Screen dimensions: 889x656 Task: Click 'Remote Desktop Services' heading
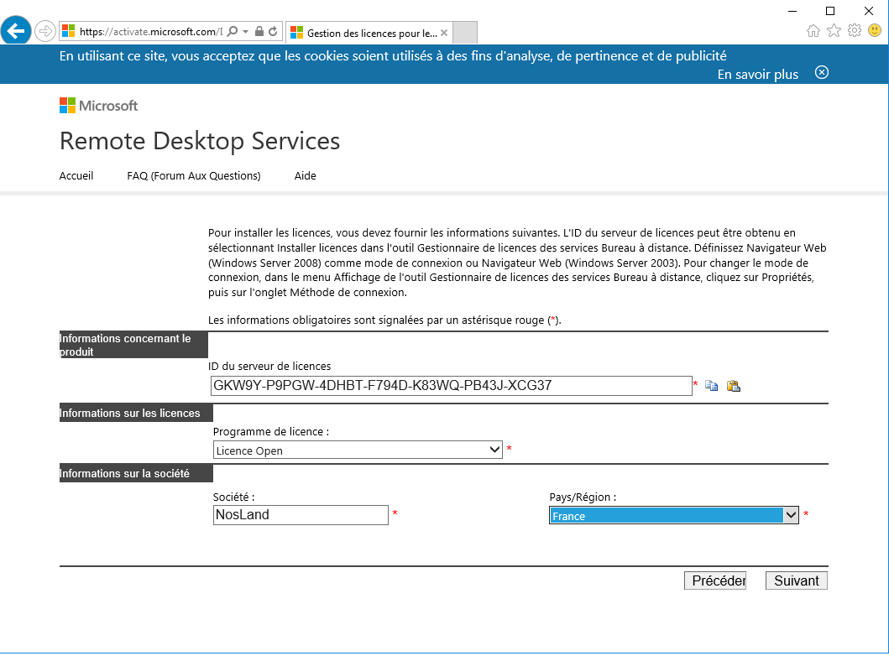coord(200,141)
